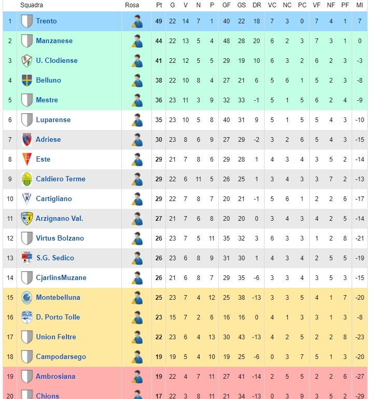Viewport: 375px width, 399px height.
Task: Open the Luparense team link
Action: pyautogui.click(x=53, y=119)
